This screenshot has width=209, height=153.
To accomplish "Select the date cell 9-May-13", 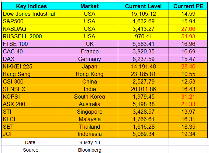I will point(89,142).
